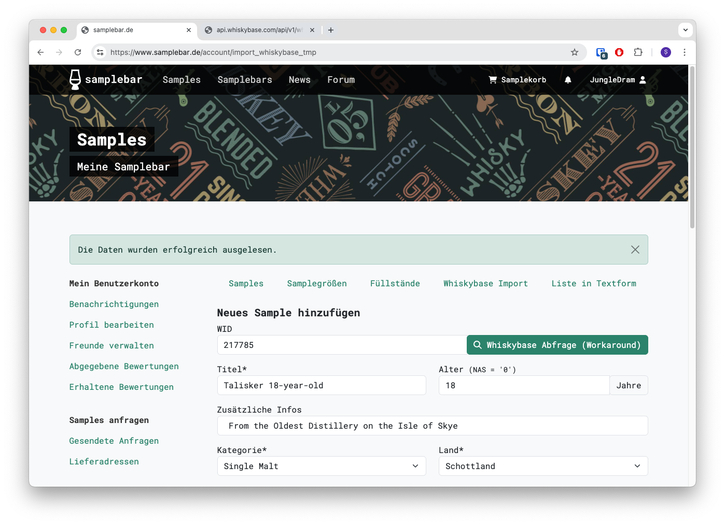Reload the page in the browser
The height and width of the screenshot is (525, 725).
pyautogui.click(x=78, y=52)
